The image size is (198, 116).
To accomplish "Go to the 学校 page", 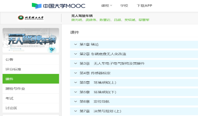I will [x=124, y=6].
